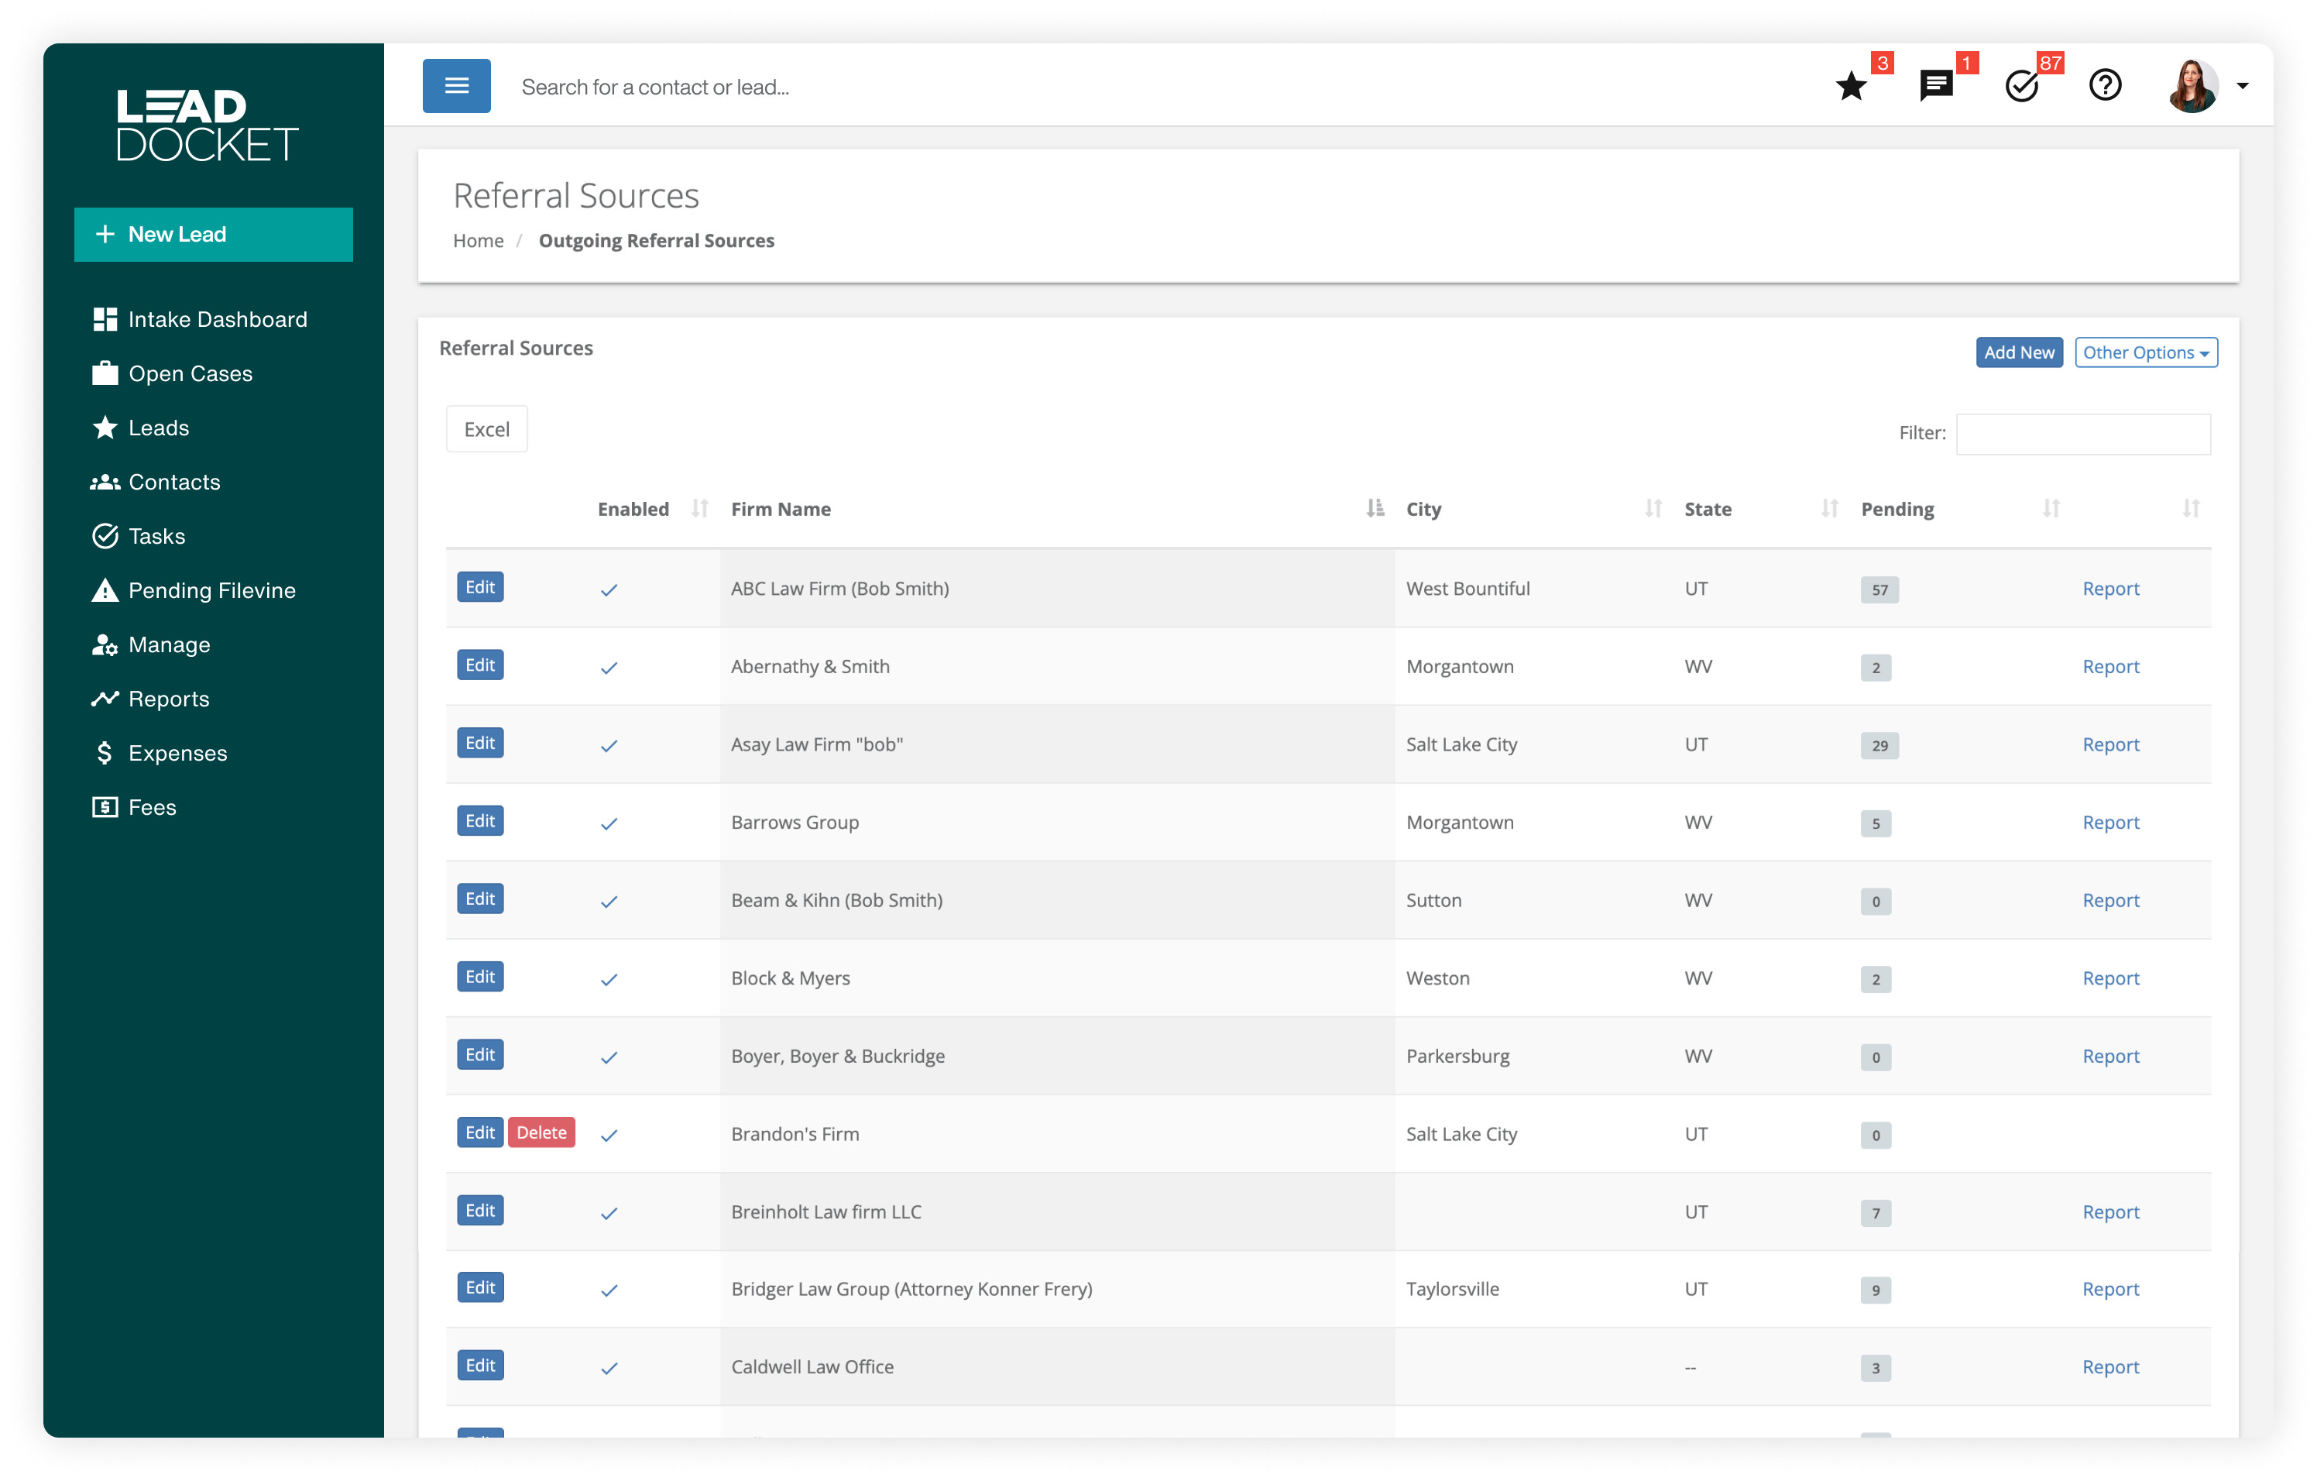Viewport: 2317px width, 1481px height.
Task: Open the Expenses dollar section
Action: point(178,753)
